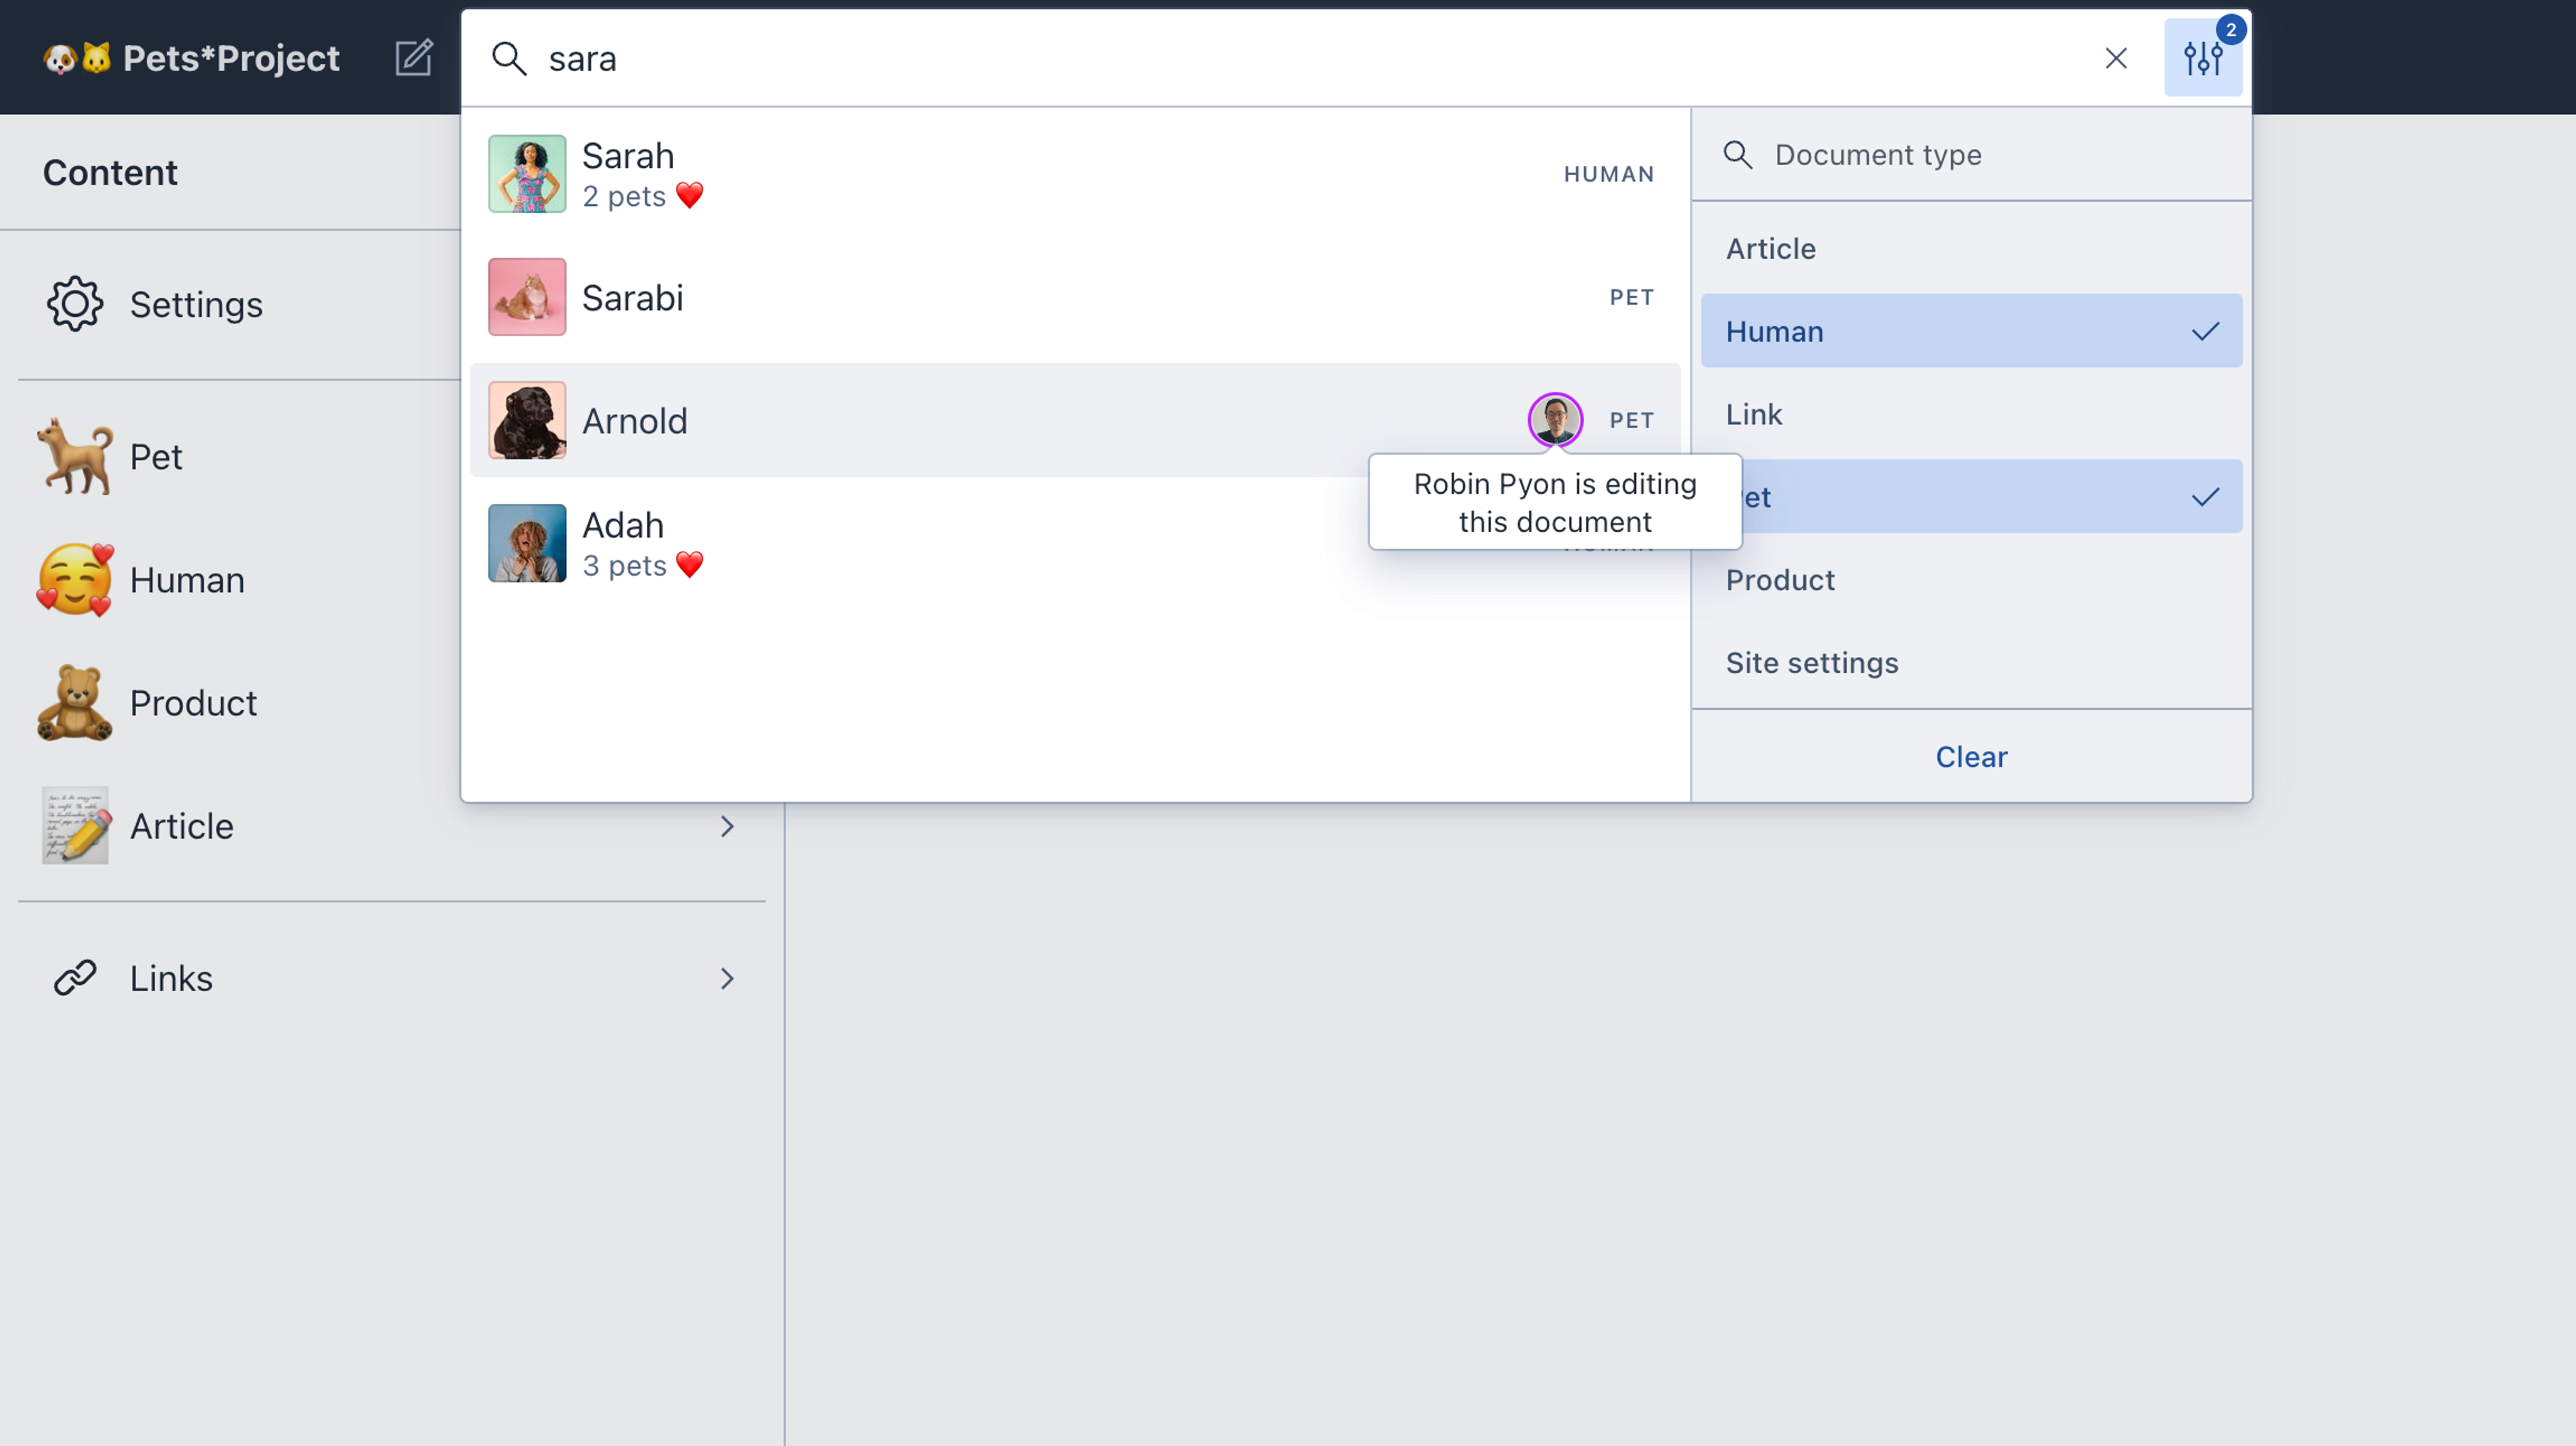Expand the Article list chevron
2576x1446 pixels.
727,826
